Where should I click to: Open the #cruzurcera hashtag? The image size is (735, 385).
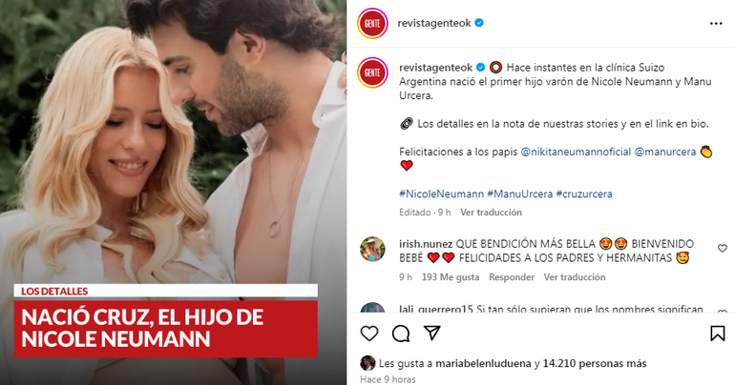coord(584,193)
